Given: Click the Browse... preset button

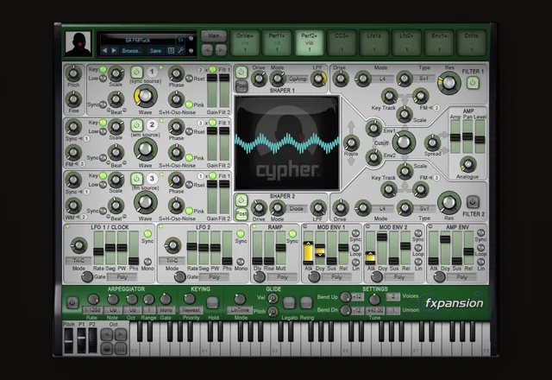Looking at the screenshot, I should pyautogui.click(x=132, y=51).
